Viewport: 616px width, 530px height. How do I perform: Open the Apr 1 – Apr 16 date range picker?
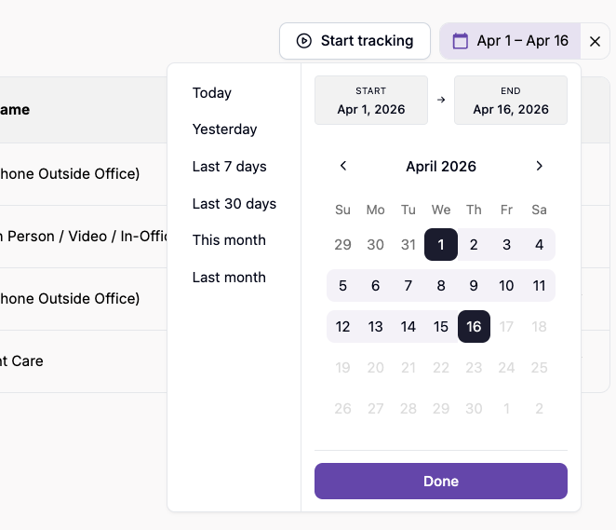pyautogui.click(x=510, y=41)
